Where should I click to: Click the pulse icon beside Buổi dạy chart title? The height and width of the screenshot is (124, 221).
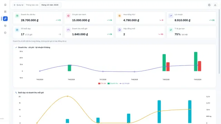(16, 93)
